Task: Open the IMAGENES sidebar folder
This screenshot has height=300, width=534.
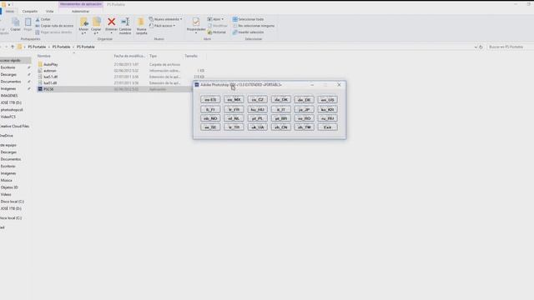Action: click(9, 96)
